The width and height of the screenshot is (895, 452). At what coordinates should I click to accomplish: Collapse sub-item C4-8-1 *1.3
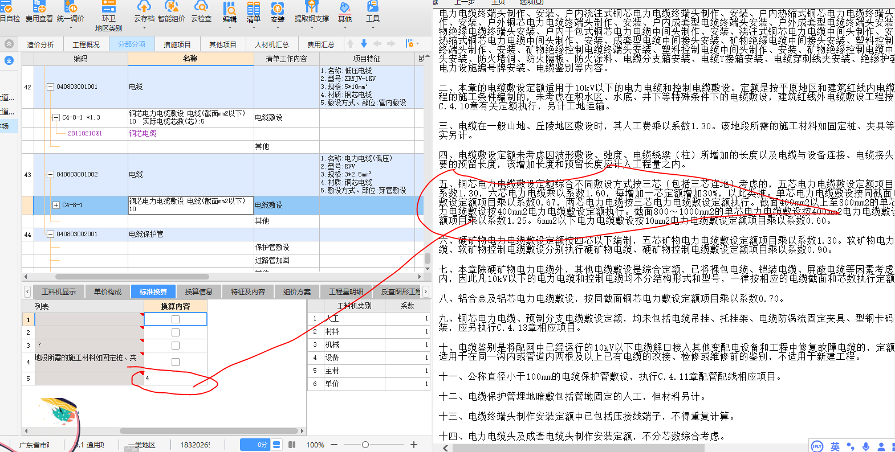click(x=56, y=117)
